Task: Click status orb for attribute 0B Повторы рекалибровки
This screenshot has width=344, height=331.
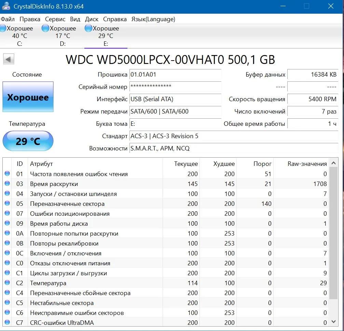Action: point(7,243)
